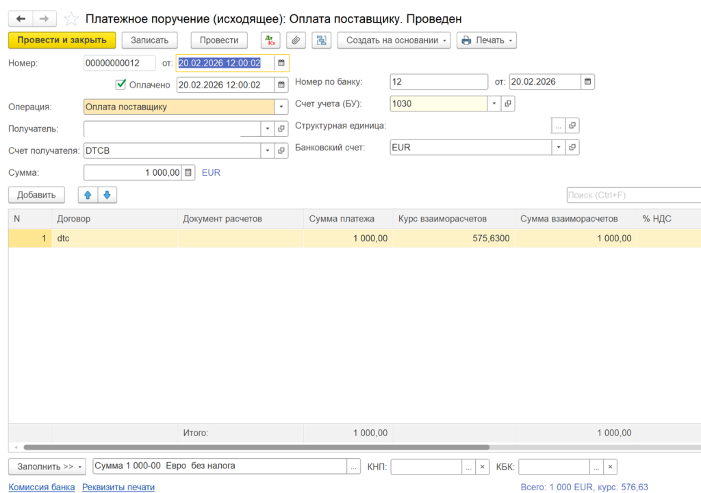Expand the Банковский счет dropdown

click(x=559, y=147)
